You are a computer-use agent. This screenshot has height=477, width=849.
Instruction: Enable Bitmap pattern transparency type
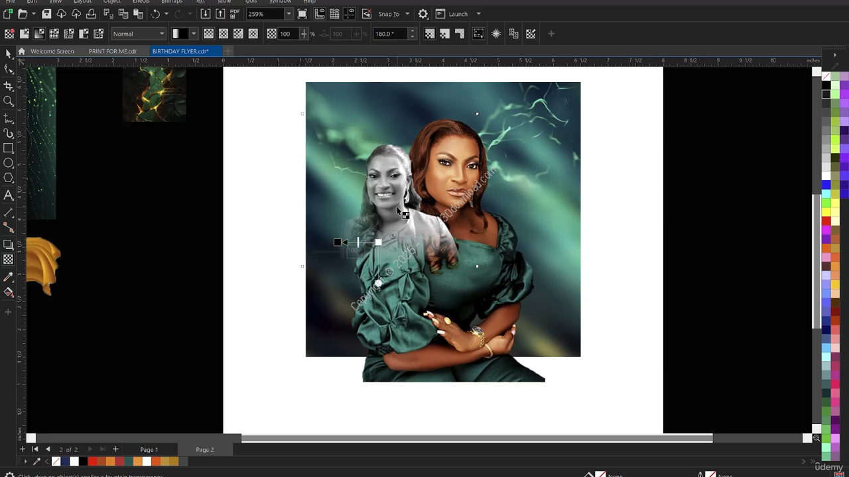tap(68, 34)
